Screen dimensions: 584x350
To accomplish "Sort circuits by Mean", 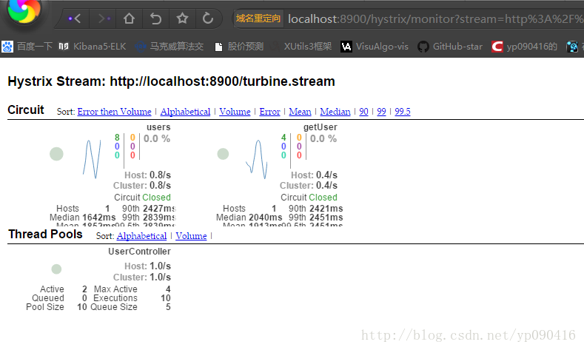I will click(x=300, y=111).
